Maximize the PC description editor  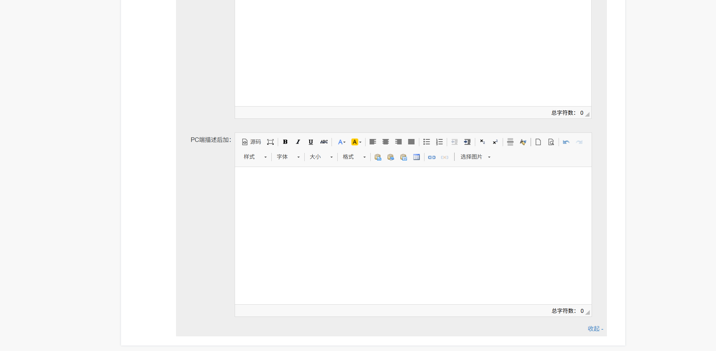coord(270,142)
